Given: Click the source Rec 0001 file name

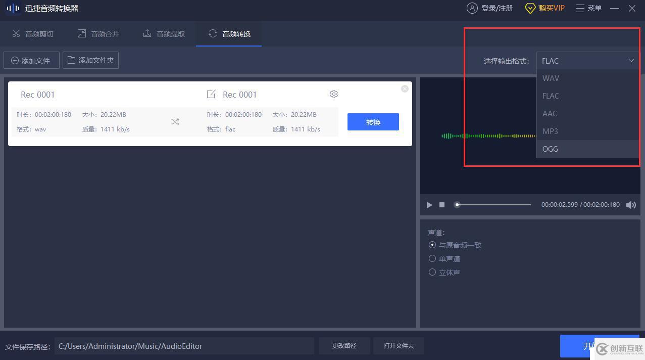Looking at the screenshot, I should (37, 95).
